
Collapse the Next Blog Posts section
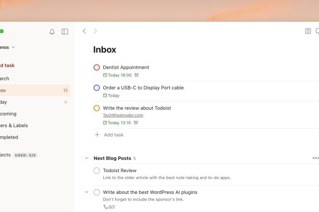(x=87, y=158)
